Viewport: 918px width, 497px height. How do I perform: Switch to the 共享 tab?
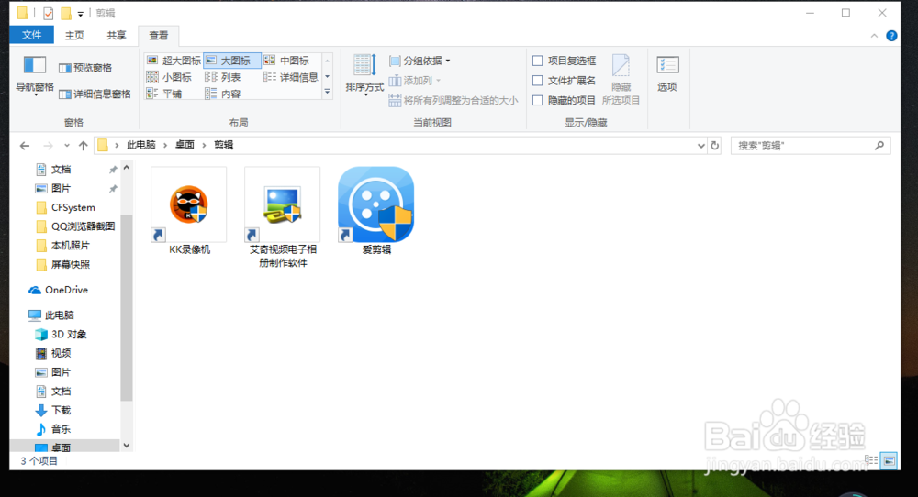(x=116, y=35)
